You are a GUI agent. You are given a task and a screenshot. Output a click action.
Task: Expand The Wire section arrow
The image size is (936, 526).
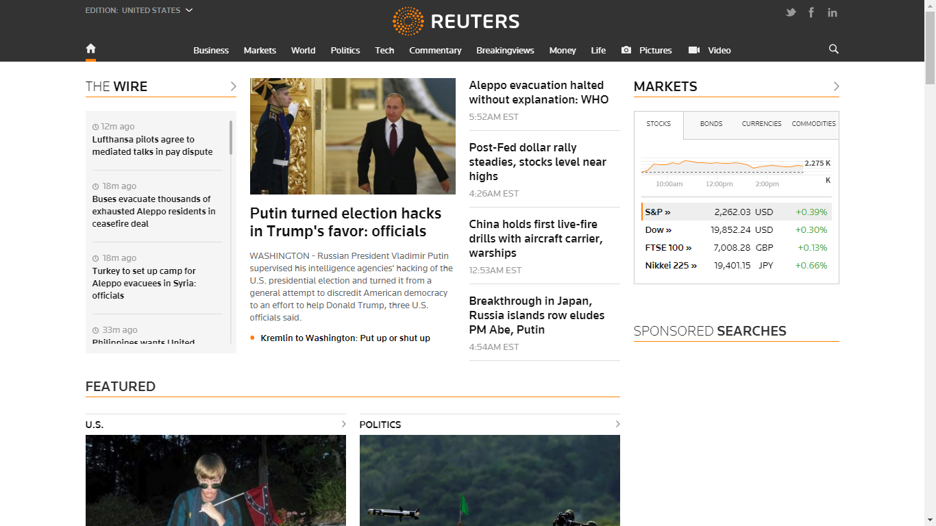[x=233, y=86]
